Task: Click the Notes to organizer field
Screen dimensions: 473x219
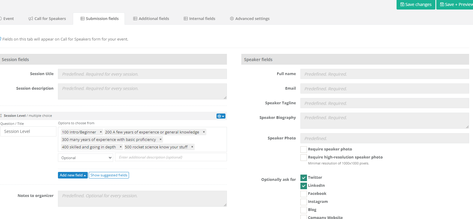Action: pos(142,199)
